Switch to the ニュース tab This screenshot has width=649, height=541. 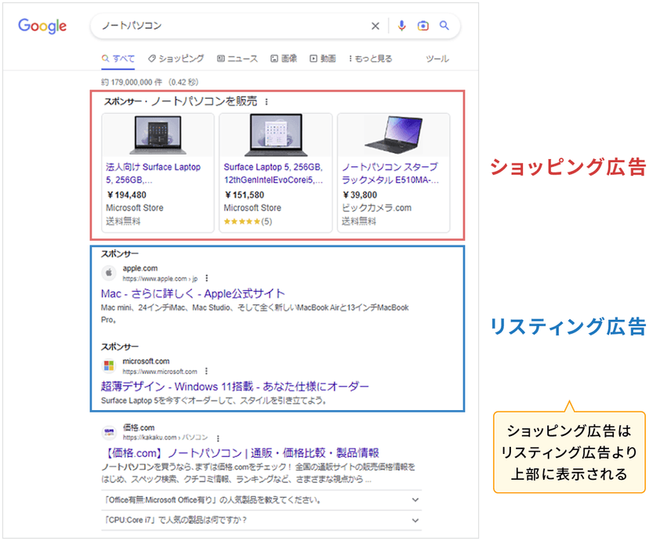tap(237, 59)
